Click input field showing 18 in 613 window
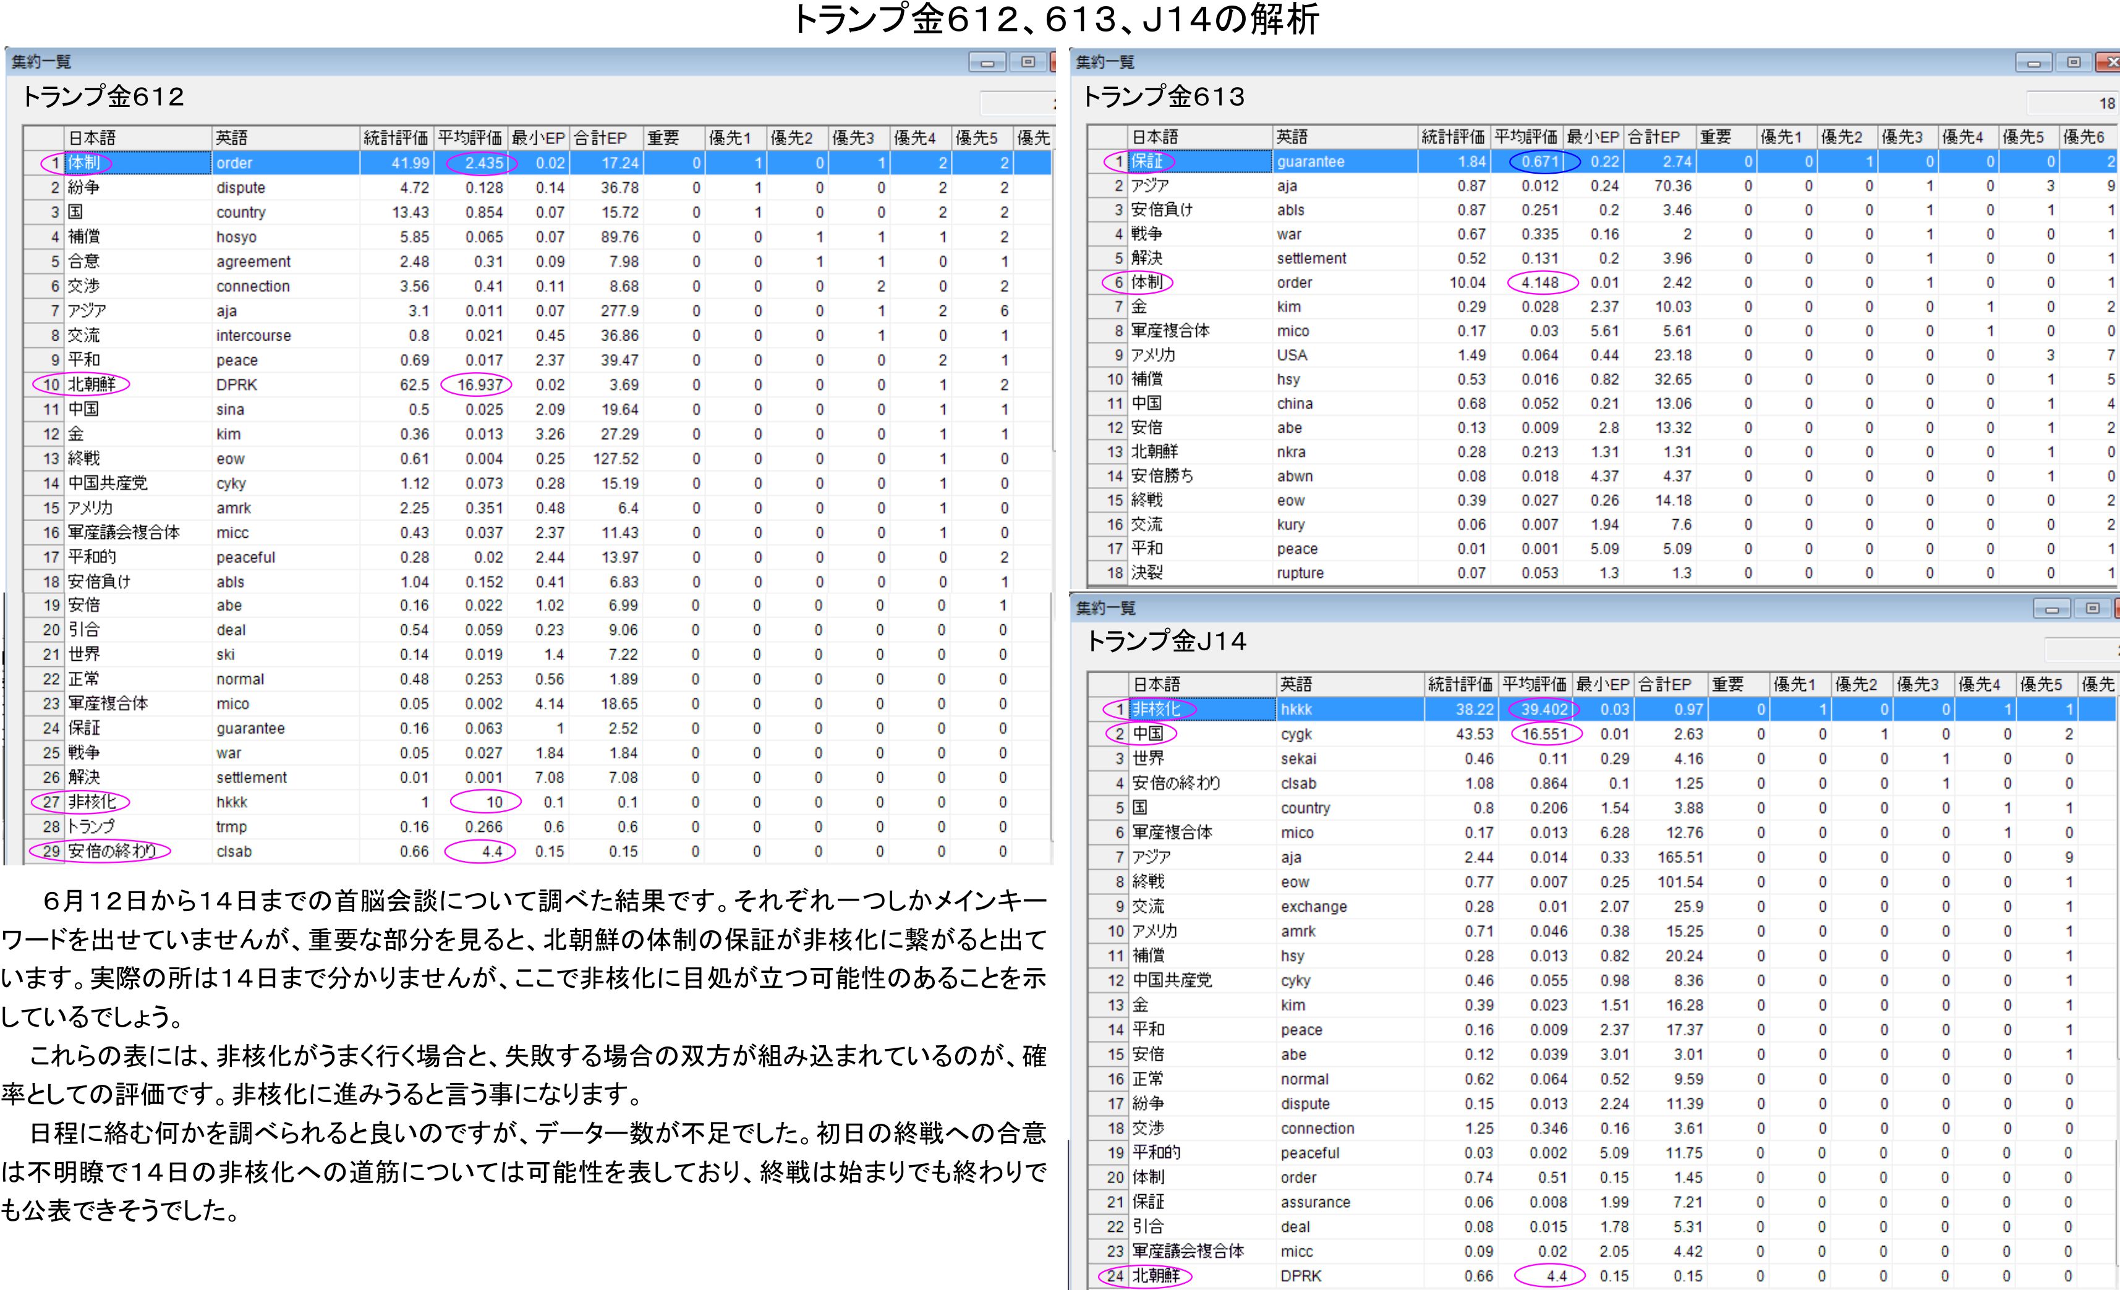Viewport: 2120px width, 1290px height. 2072,103
